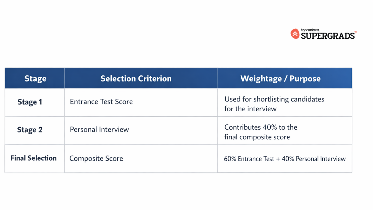
Task: Select the Stage column header
Action: coord(35,79)
